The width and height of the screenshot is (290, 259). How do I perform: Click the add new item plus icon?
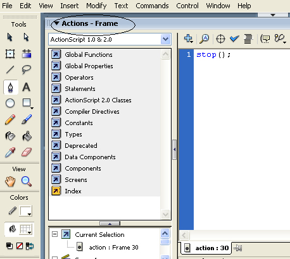tap(188, 39)
